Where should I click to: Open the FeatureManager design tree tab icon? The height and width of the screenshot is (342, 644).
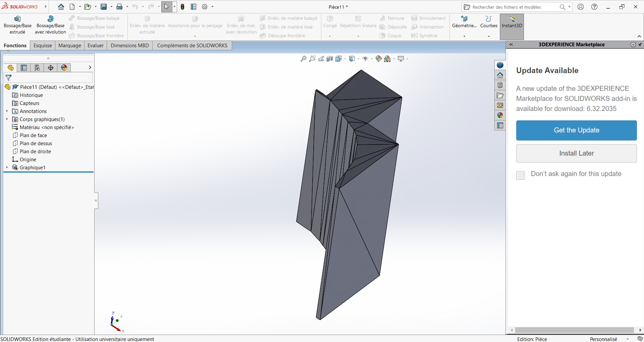(x=10, y=68)
